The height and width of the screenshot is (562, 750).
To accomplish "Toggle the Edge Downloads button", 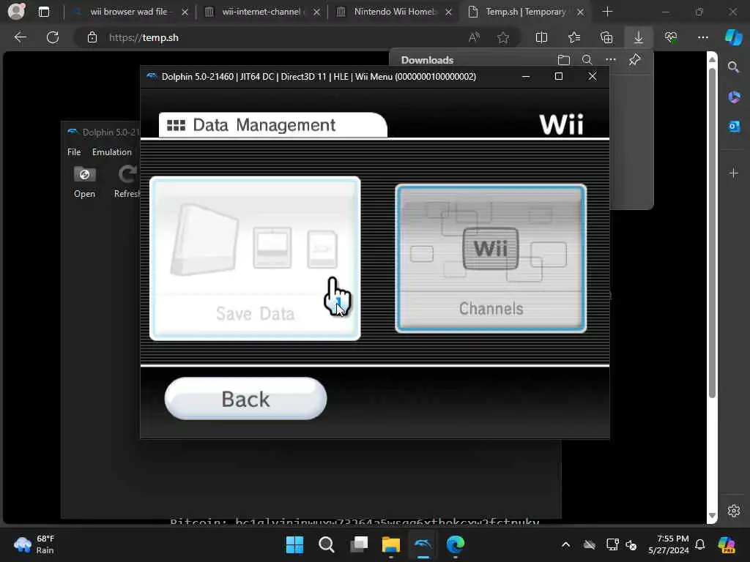I will 639,37.
